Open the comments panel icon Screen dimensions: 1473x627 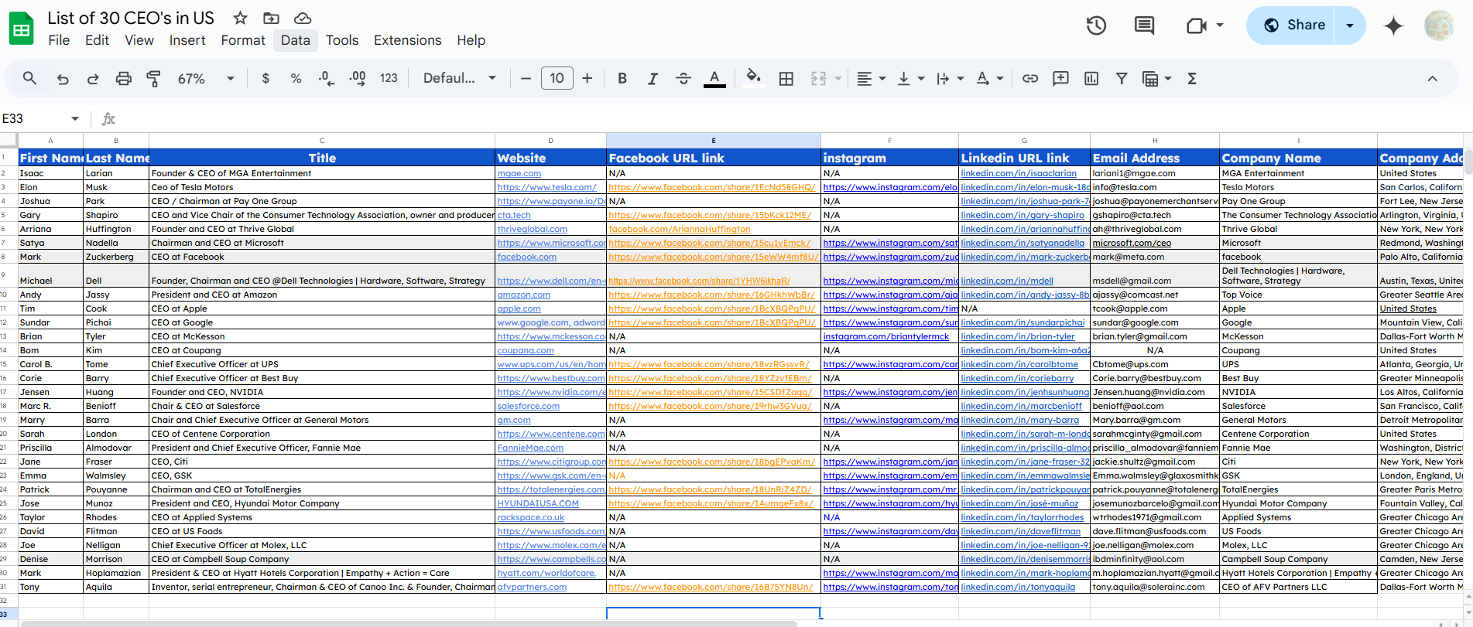pos(1144,26)
